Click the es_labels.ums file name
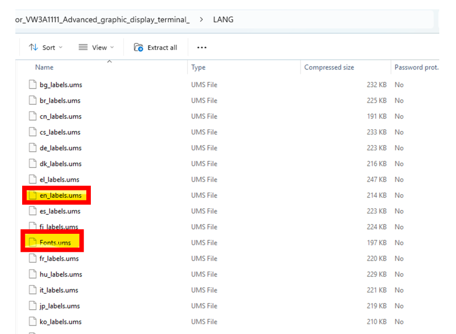The height and width of the screenshot is (334, 456). point(60,211)
